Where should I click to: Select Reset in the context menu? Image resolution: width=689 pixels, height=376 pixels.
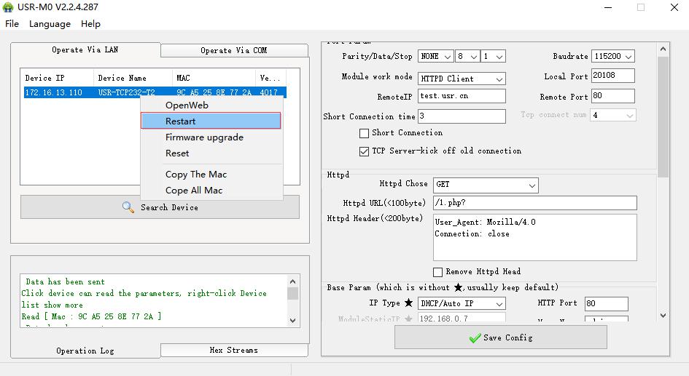tap(211, 153)
